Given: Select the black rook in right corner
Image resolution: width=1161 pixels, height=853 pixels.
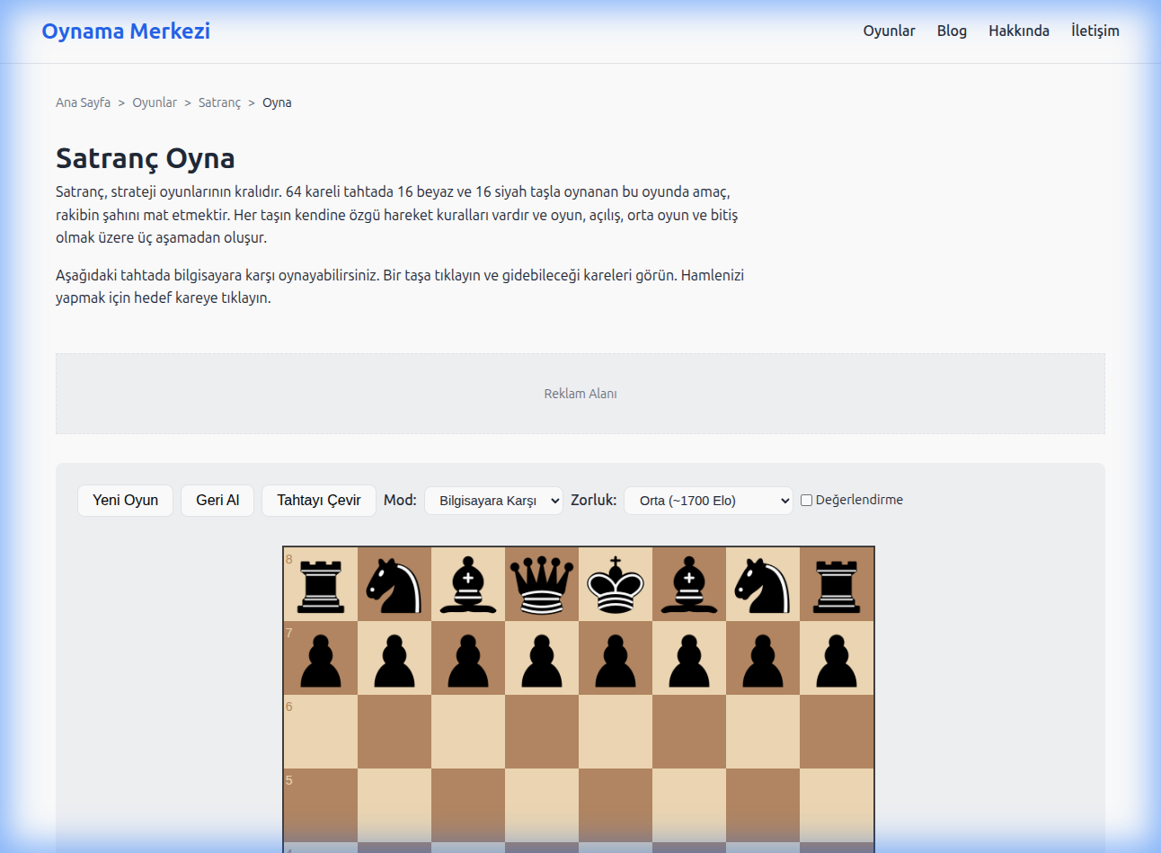Looking at the screenshot, I should [x=837, y=584].
